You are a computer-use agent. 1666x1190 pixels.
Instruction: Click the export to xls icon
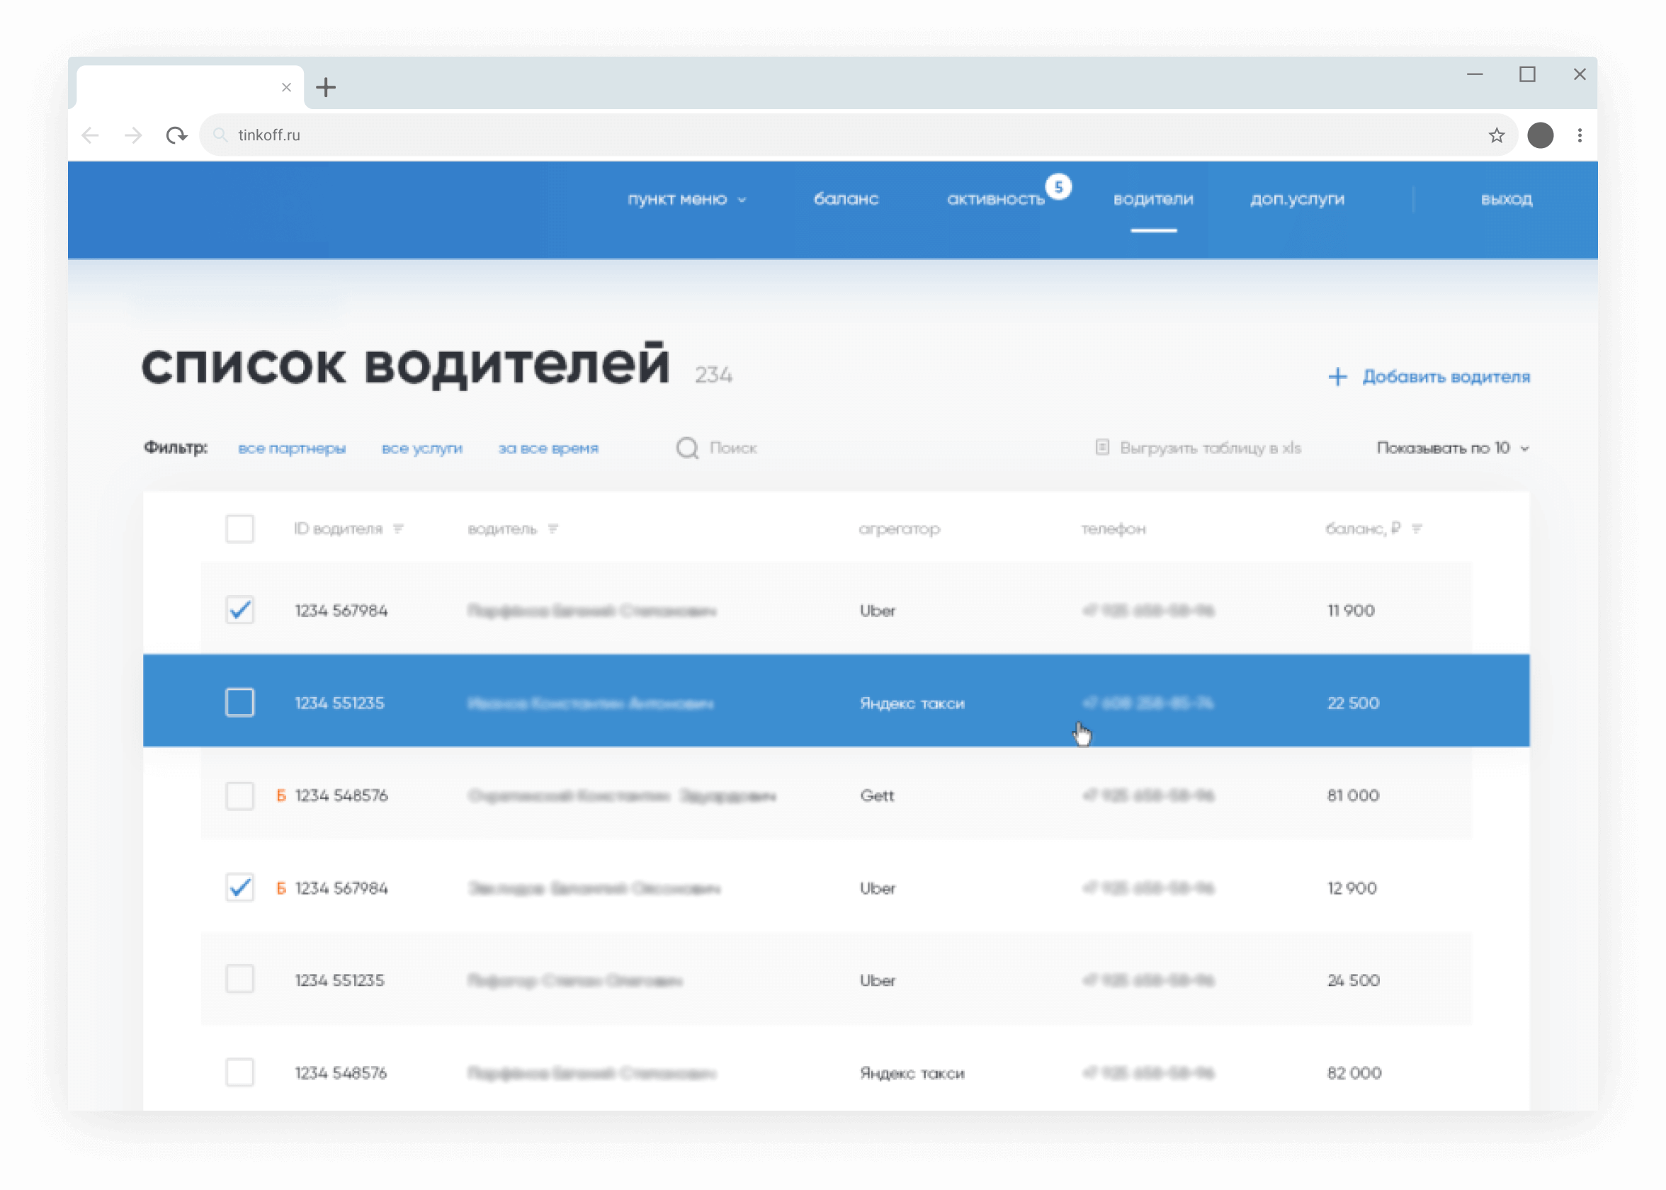(1104, 447)
